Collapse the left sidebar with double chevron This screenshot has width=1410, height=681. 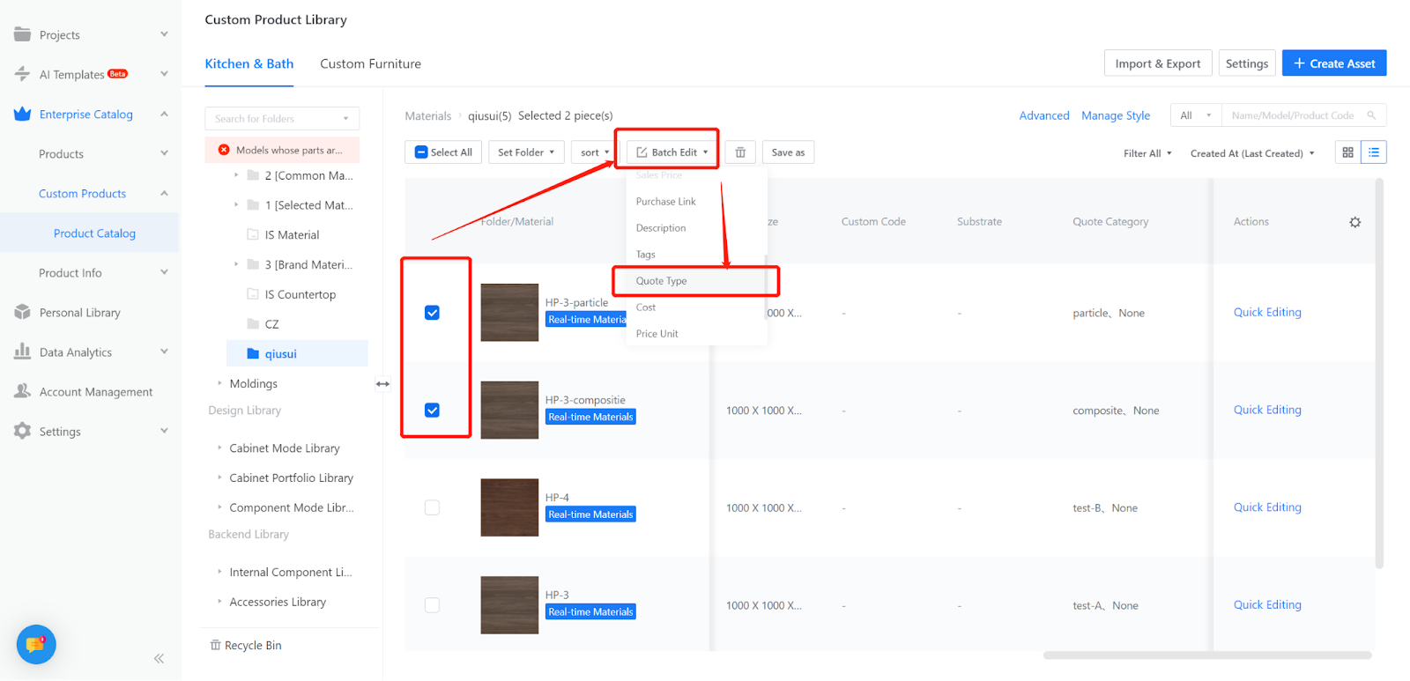pyautogui.click(x=159, y=658)
